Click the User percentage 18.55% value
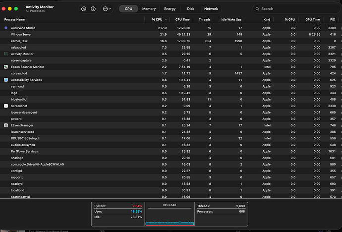This screenshot has height=232, width=342. 136,211
